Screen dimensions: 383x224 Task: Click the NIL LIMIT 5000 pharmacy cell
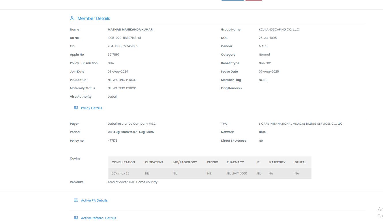tap(237, 173)
